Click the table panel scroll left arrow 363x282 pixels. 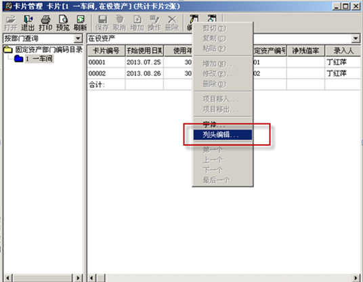pos(91,278)
